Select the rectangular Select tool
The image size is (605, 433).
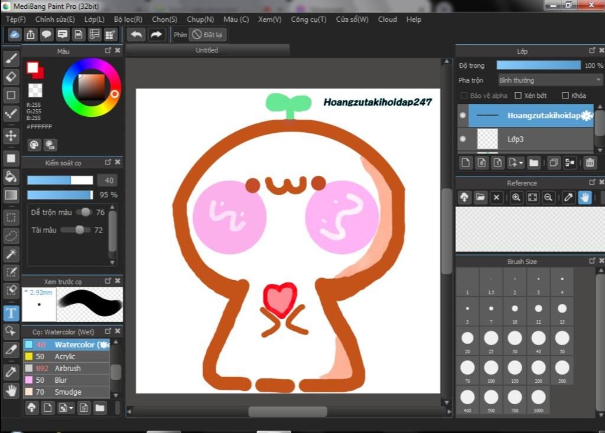pos(11,218)
